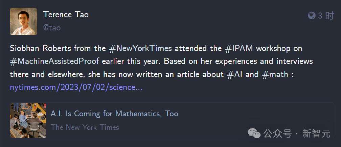Click the 'Siobhan Roberts' text in post
This screenshot has height=147, width=341.
(x=41, y=48)
